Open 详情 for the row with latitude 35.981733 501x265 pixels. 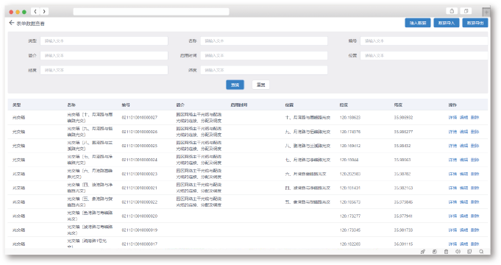tap(452, 230)
